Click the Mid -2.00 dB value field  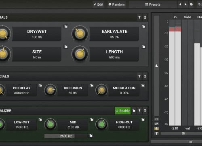(73, 125)
